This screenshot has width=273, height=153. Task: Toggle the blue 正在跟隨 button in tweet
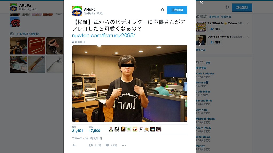click(177, 10)
